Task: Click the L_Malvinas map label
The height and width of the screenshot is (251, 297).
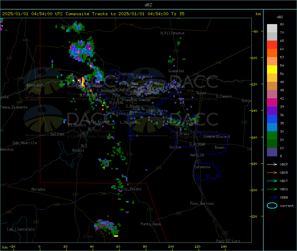Action: coord(130,122)
